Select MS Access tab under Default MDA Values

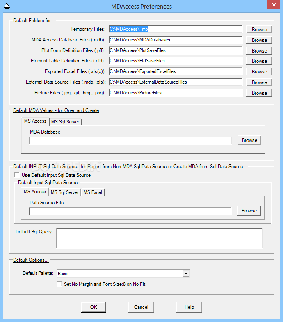35,121
